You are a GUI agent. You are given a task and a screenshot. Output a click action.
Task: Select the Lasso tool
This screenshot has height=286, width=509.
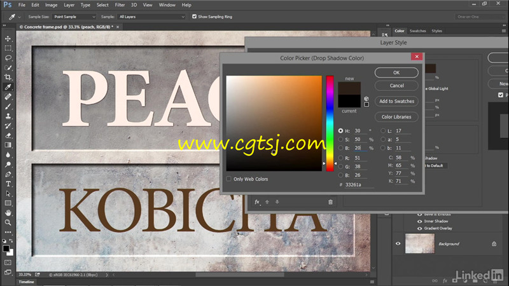coord(8,58)
